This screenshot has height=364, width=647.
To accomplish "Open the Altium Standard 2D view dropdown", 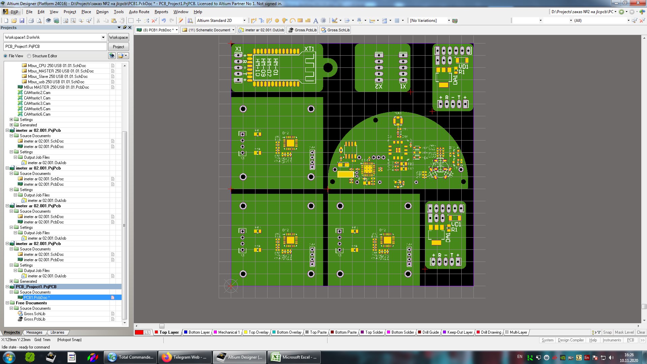I will point(244,21).
